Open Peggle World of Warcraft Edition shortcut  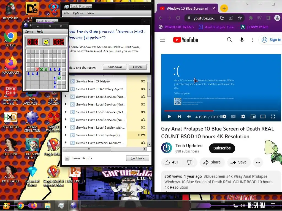click(54, 176)
